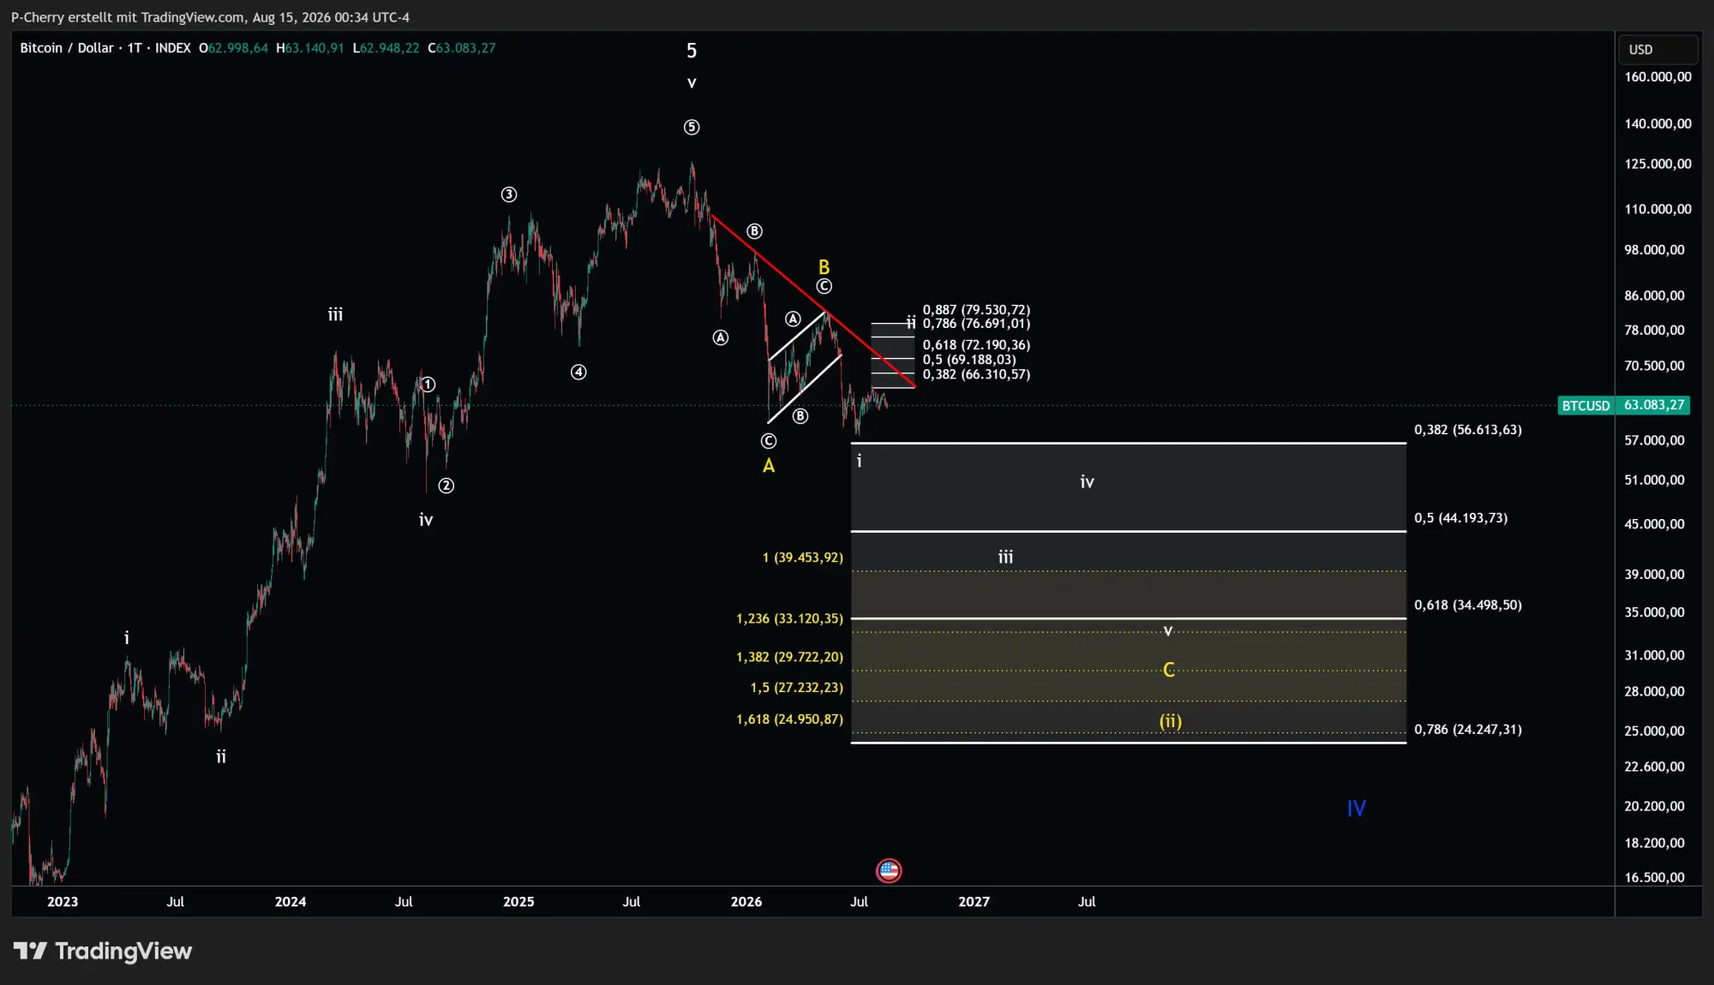Click the high value H63.140,91

point(310,48)
